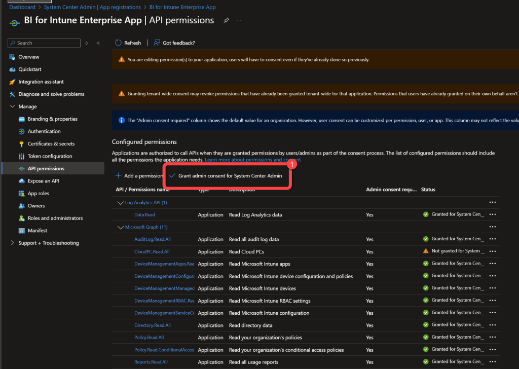The image size is (519, 369).
Task: Open more options for Data.Read row
Action: (493, 214)
